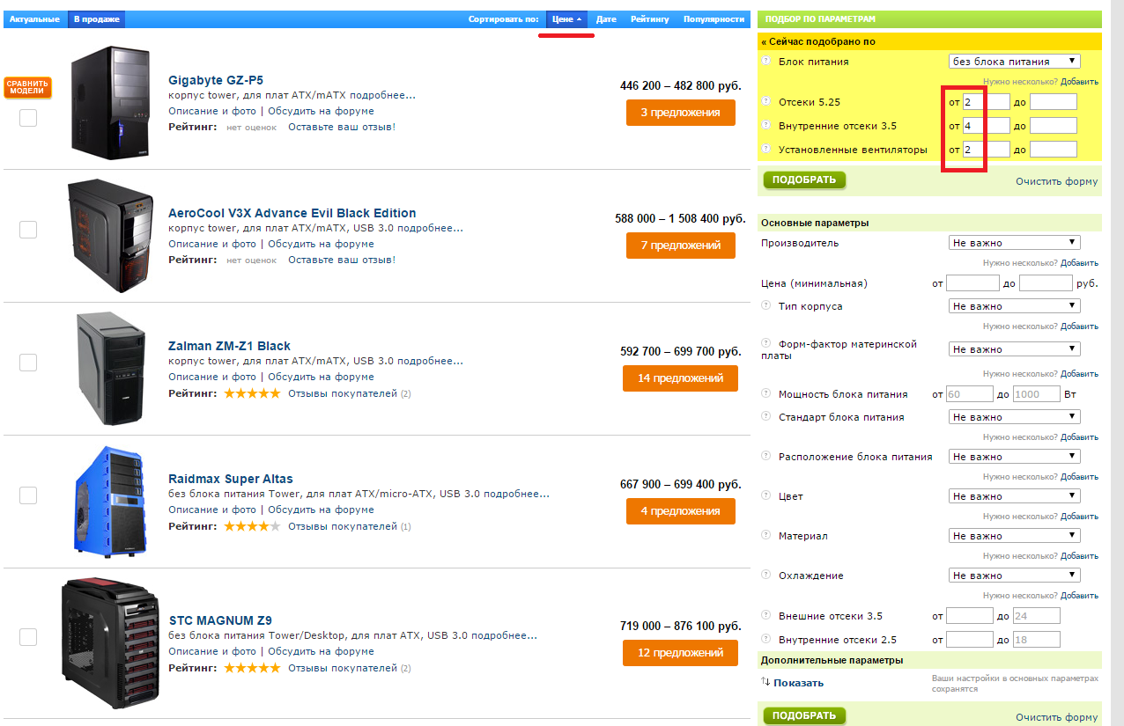Click the 4 предложения button
Screen dimensions: 1124x726
(681, 511)
